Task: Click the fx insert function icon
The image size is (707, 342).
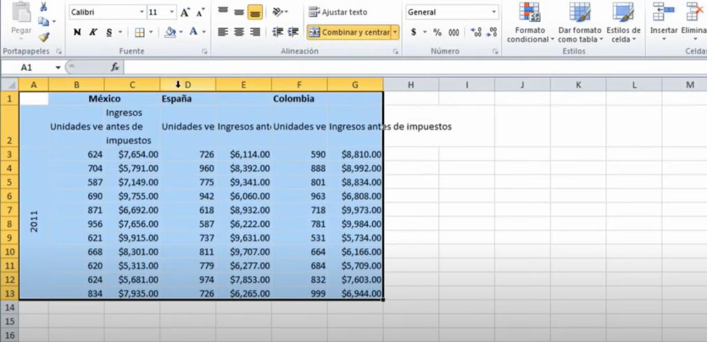Action: [115, 68]
